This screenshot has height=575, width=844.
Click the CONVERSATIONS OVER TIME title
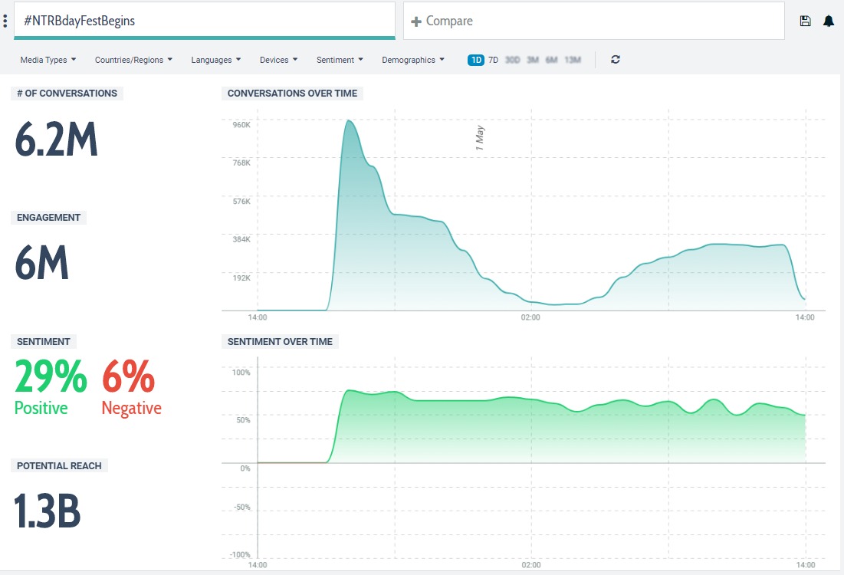292,93
